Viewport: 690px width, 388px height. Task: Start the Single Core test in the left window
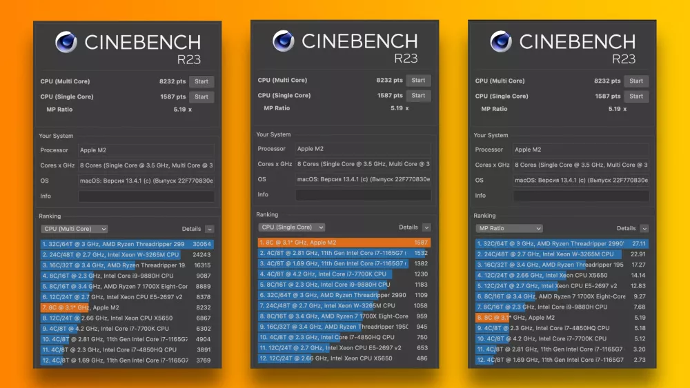[201, 96]
